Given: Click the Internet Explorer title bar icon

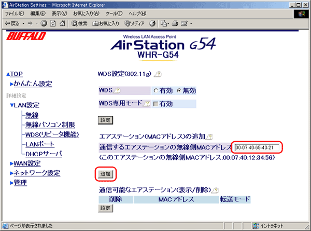Looking at the screenshot, I should [x=5, y=5].
